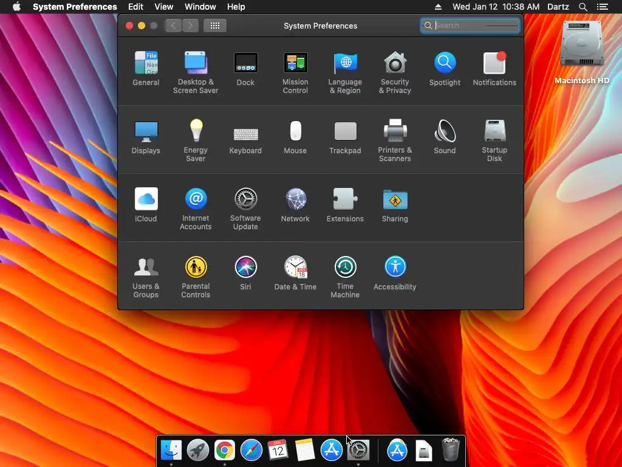Screen dimensions: 622x467
Task: Open Desktop & Screen Saver preferences
Action: coord(196,72)
